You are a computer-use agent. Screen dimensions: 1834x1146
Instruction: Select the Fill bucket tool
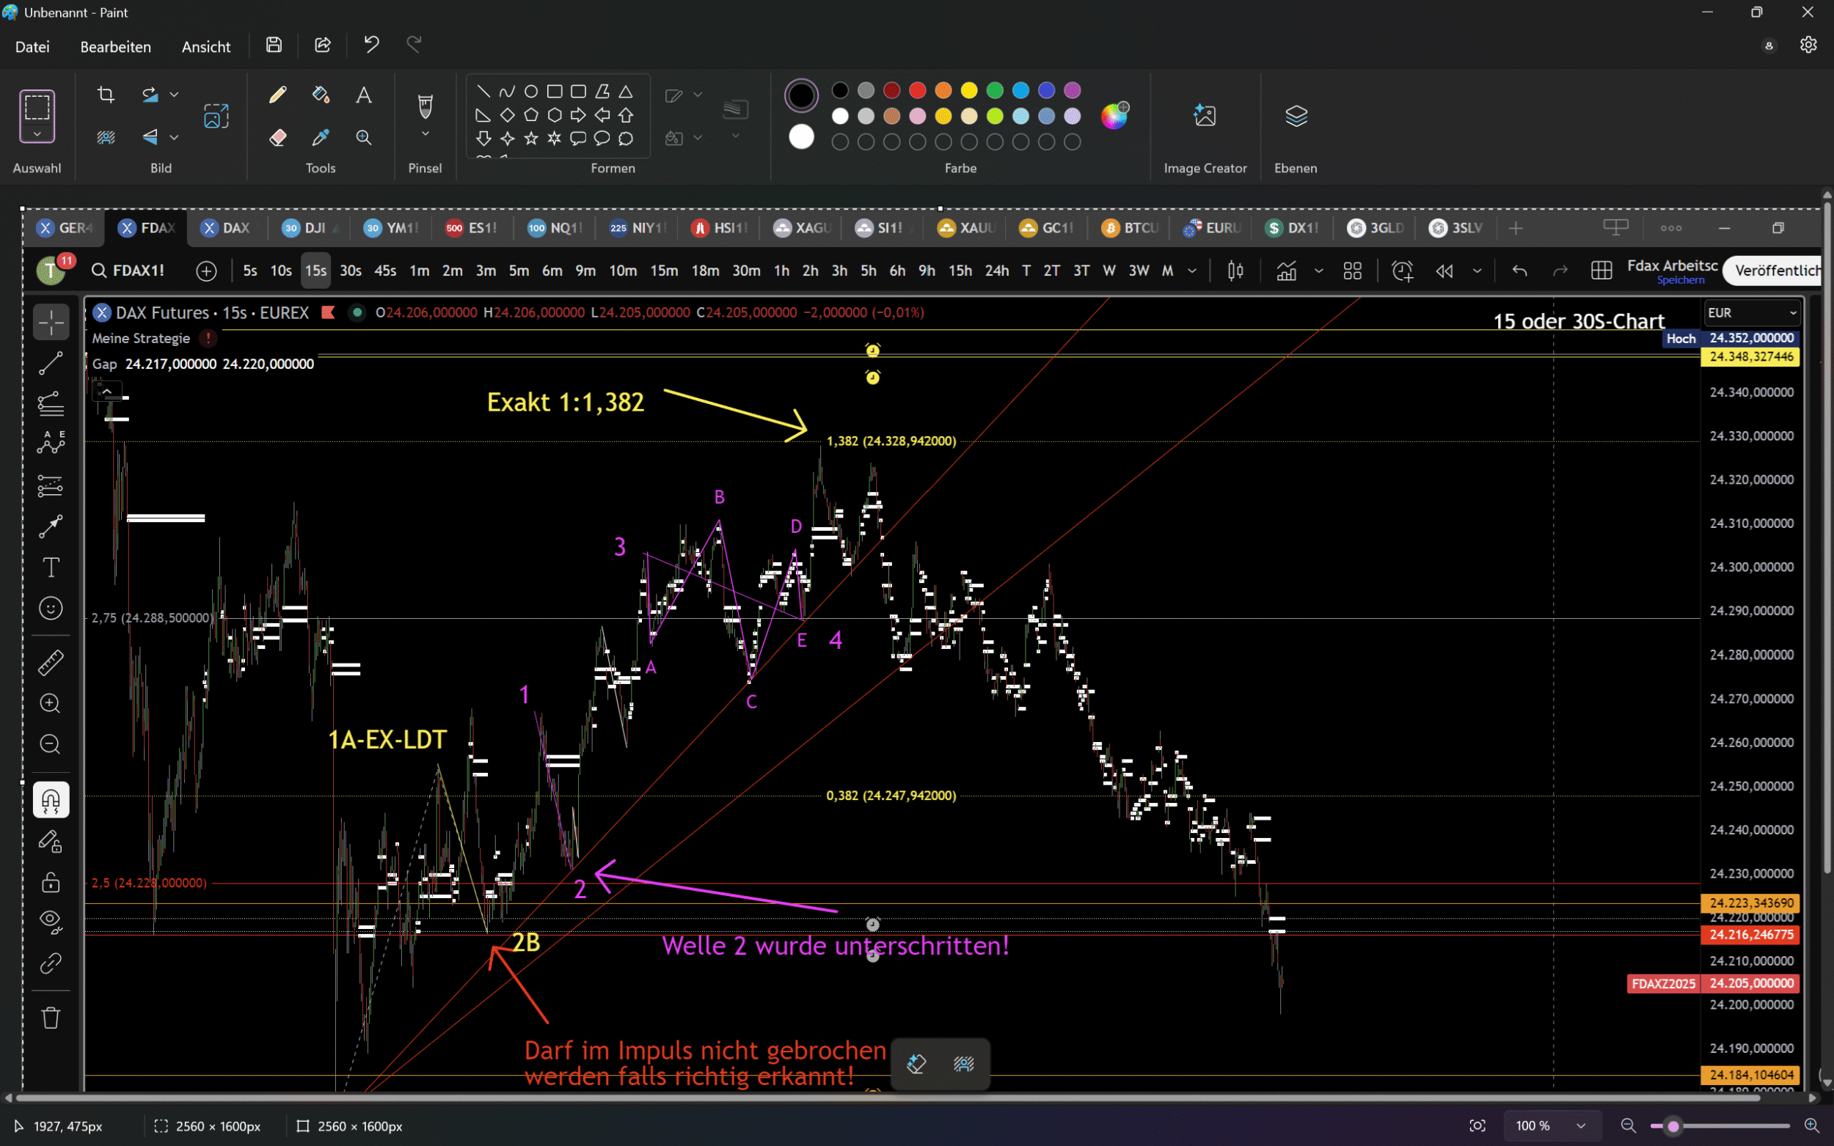pyautogui.click(x=321, y=95)
